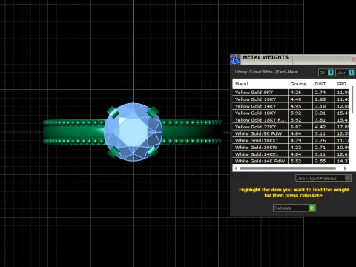The width and height of the screenshot is (356, 267).
Task: Click the Metal column header
Action: click(241, 84)
